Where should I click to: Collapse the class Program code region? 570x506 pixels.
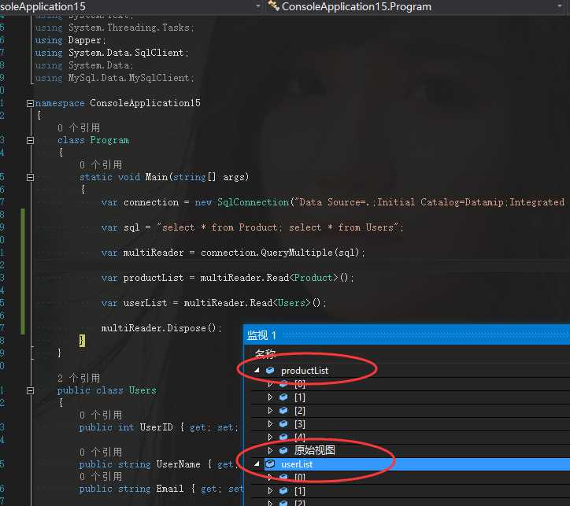[30, 140]
